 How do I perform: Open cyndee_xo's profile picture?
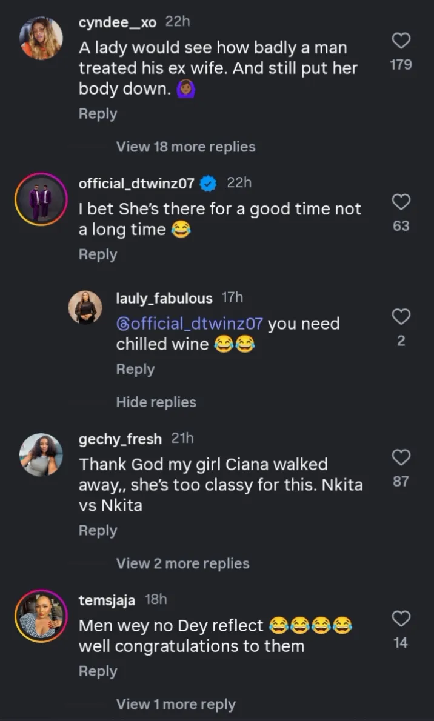[41, 38]
